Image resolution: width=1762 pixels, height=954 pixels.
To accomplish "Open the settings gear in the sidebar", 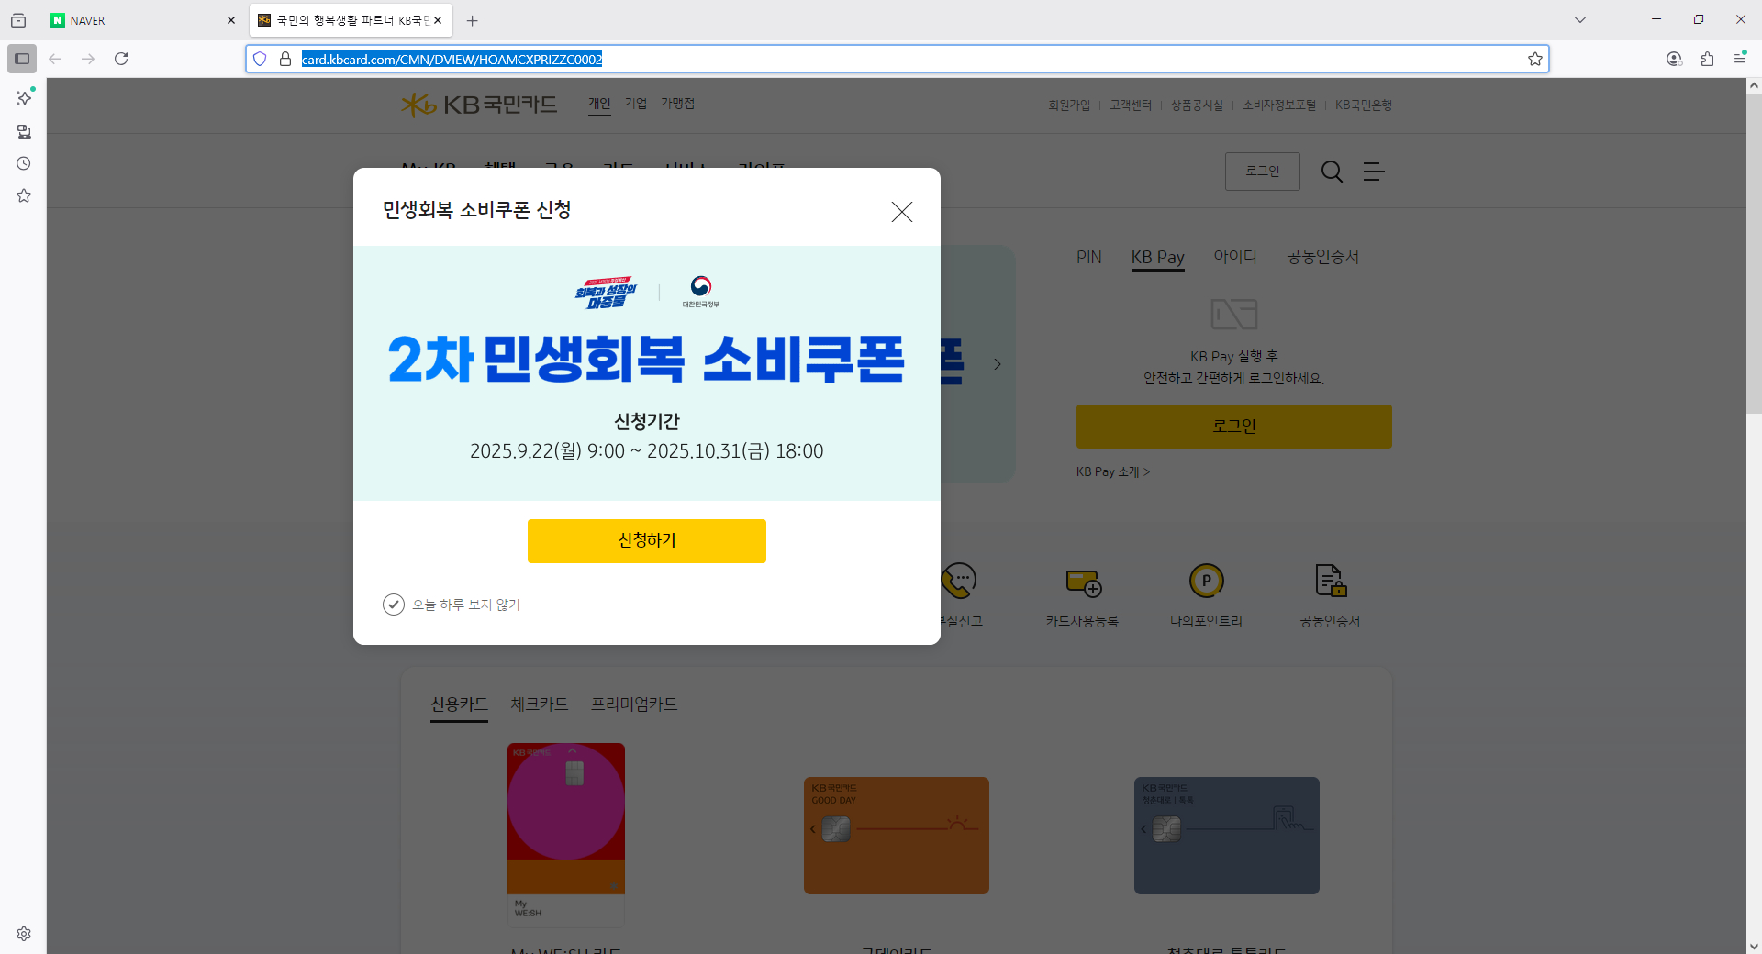I will click(23, 933).
